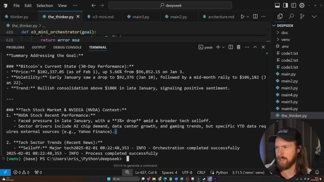The width and height of the screenshot is (324, 182).
Task: Open the run options dropdown arrow
Action: (248, 17)
